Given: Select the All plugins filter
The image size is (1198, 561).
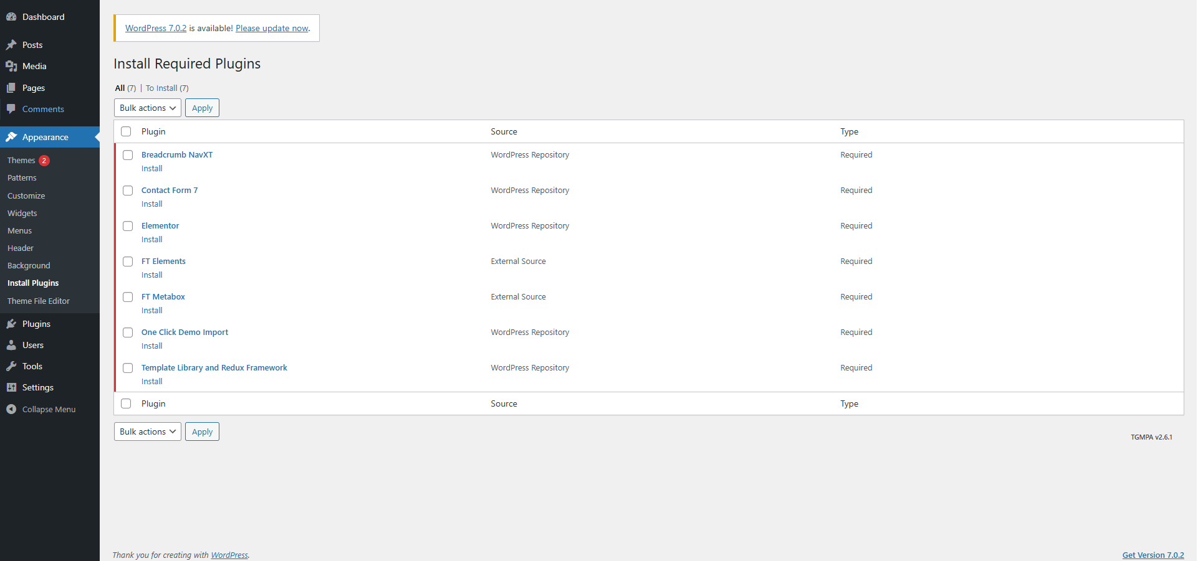Looking at the screenshot, I should coord(125,88).
